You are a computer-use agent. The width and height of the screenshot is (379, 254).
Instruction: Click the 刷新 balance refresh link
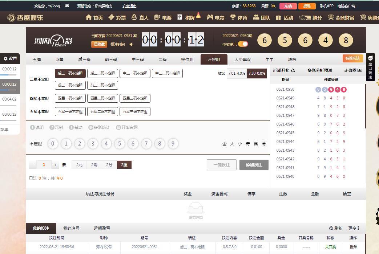click(x=265, y=6)
